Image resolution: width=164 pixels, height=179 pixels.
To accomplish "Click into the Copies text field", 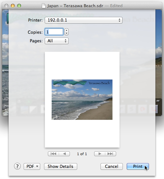I will [x=54, y=32].
